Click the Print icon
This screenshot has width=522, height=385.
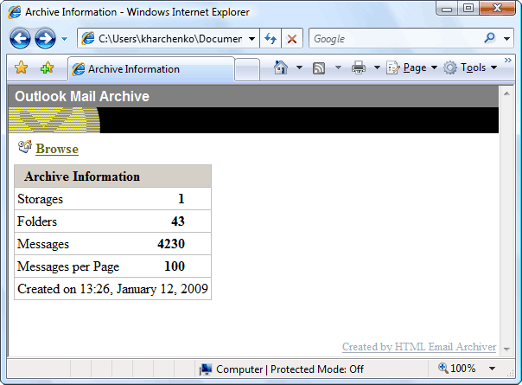pos(359,67)
